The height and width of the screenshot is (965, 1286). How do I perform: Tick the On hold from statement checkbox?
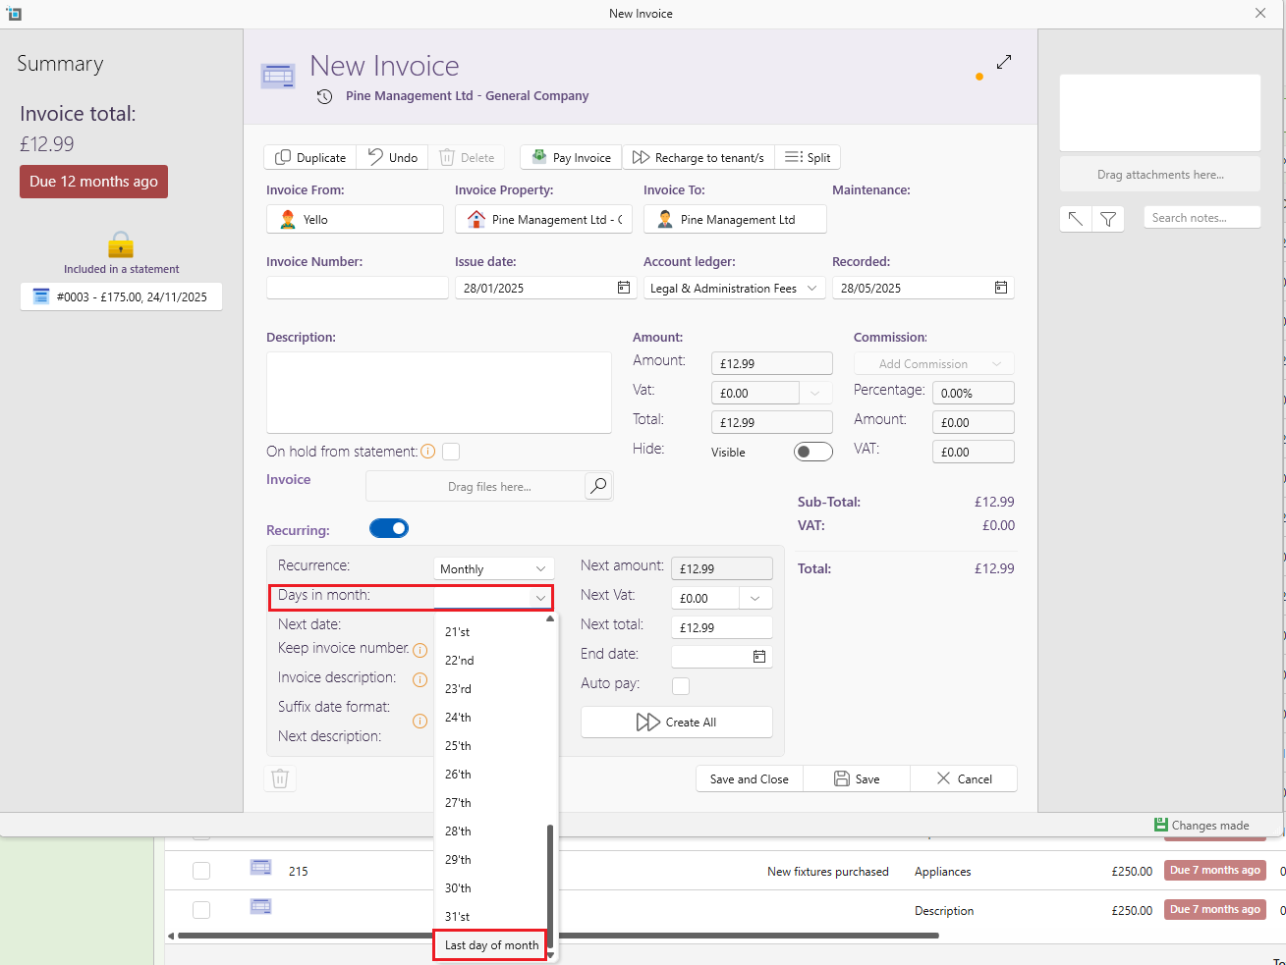tap(451, 452)
